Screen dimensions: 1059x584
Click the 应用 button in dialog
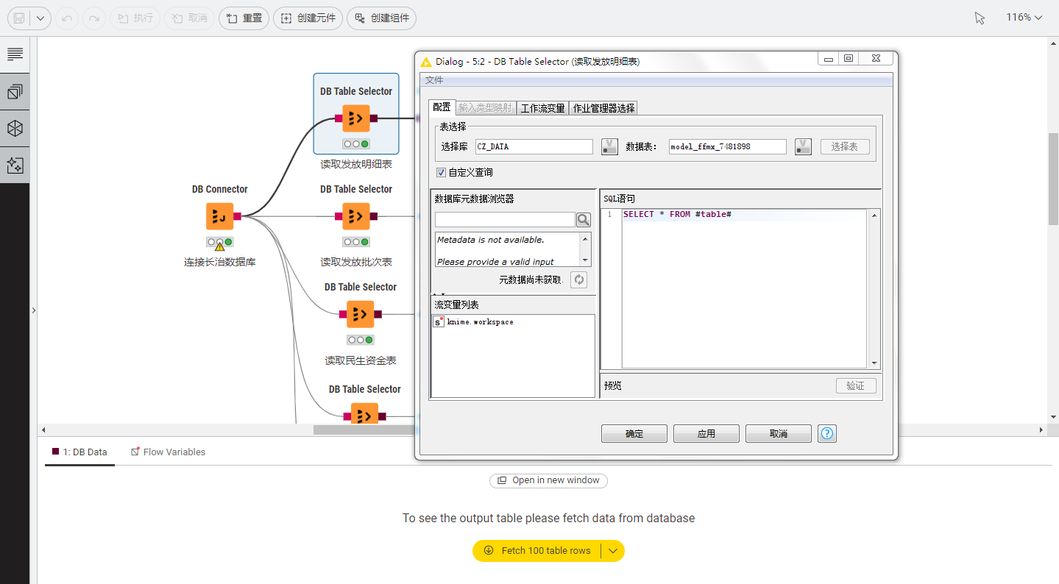[706, 434]
